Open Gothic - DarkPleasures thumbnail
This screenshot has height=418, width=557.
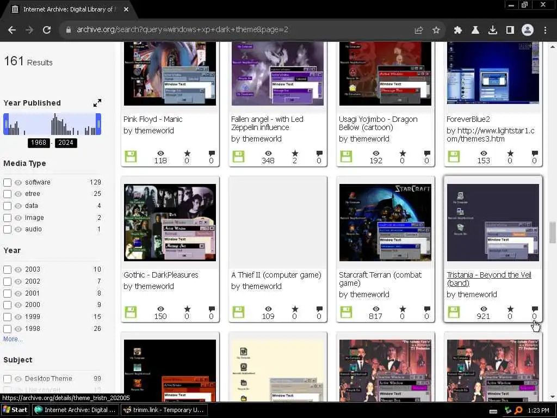pyautogui.click(x=170, y=223)
